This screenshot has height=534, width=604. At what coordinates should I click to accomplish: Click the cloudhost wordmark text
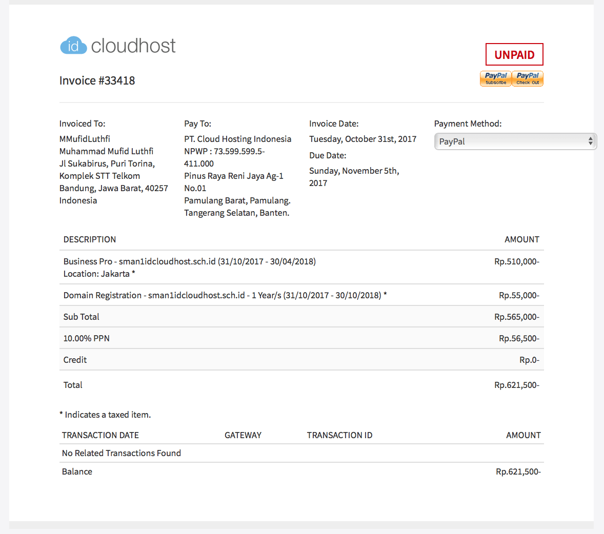(133, 46)
